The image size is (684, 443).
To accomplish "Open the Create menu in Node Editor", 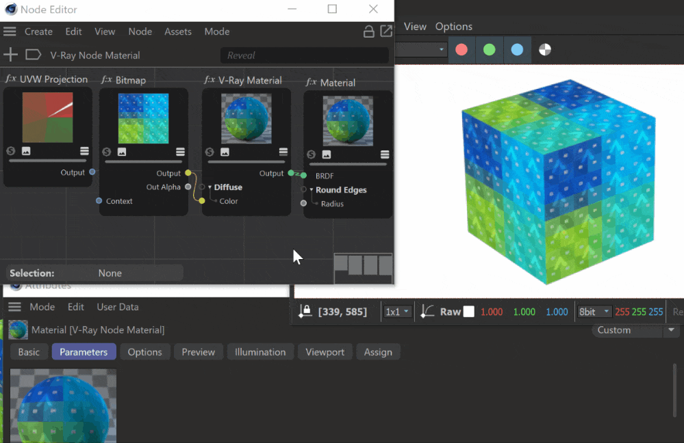I will click(x=38, y=31).
